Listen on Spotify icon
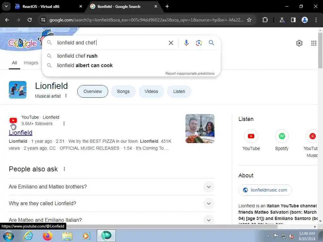This screenshot has width=323, height=242. click(282, 136)
